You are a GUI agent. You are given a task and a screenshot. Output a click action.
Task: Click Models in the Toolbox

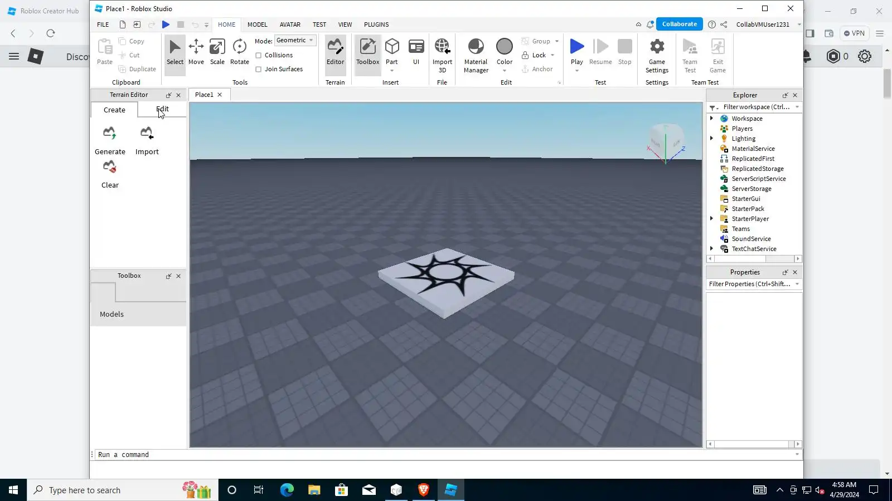[111, 314]
